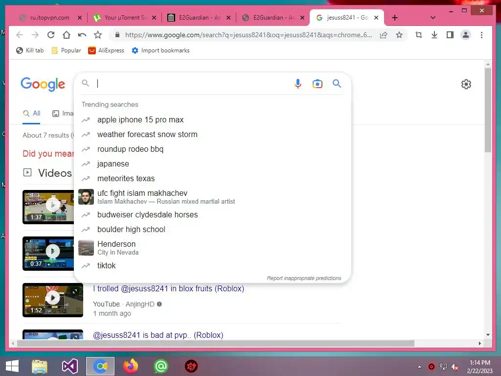501x376 pixels.
Task: Click the Google logo
Action: coord(43,84)
